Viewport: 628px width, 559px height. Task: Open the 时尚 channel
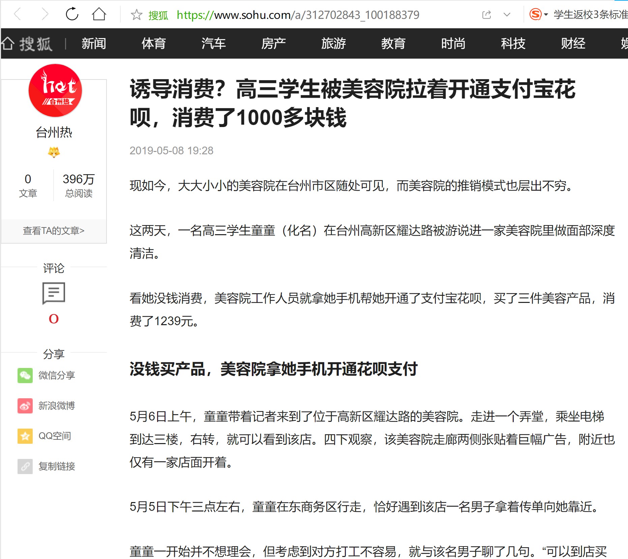click(453, 43)
